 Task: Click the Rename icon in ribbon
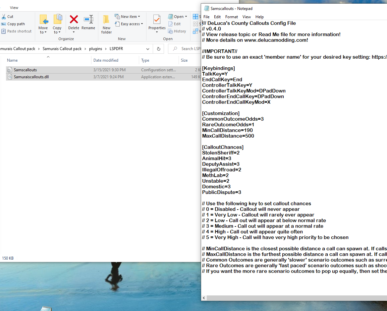[88, 19]
